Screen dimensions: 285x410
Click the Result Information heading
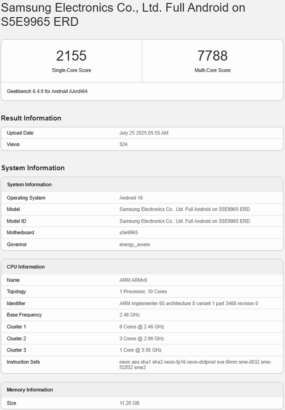[x=31, y=118]
